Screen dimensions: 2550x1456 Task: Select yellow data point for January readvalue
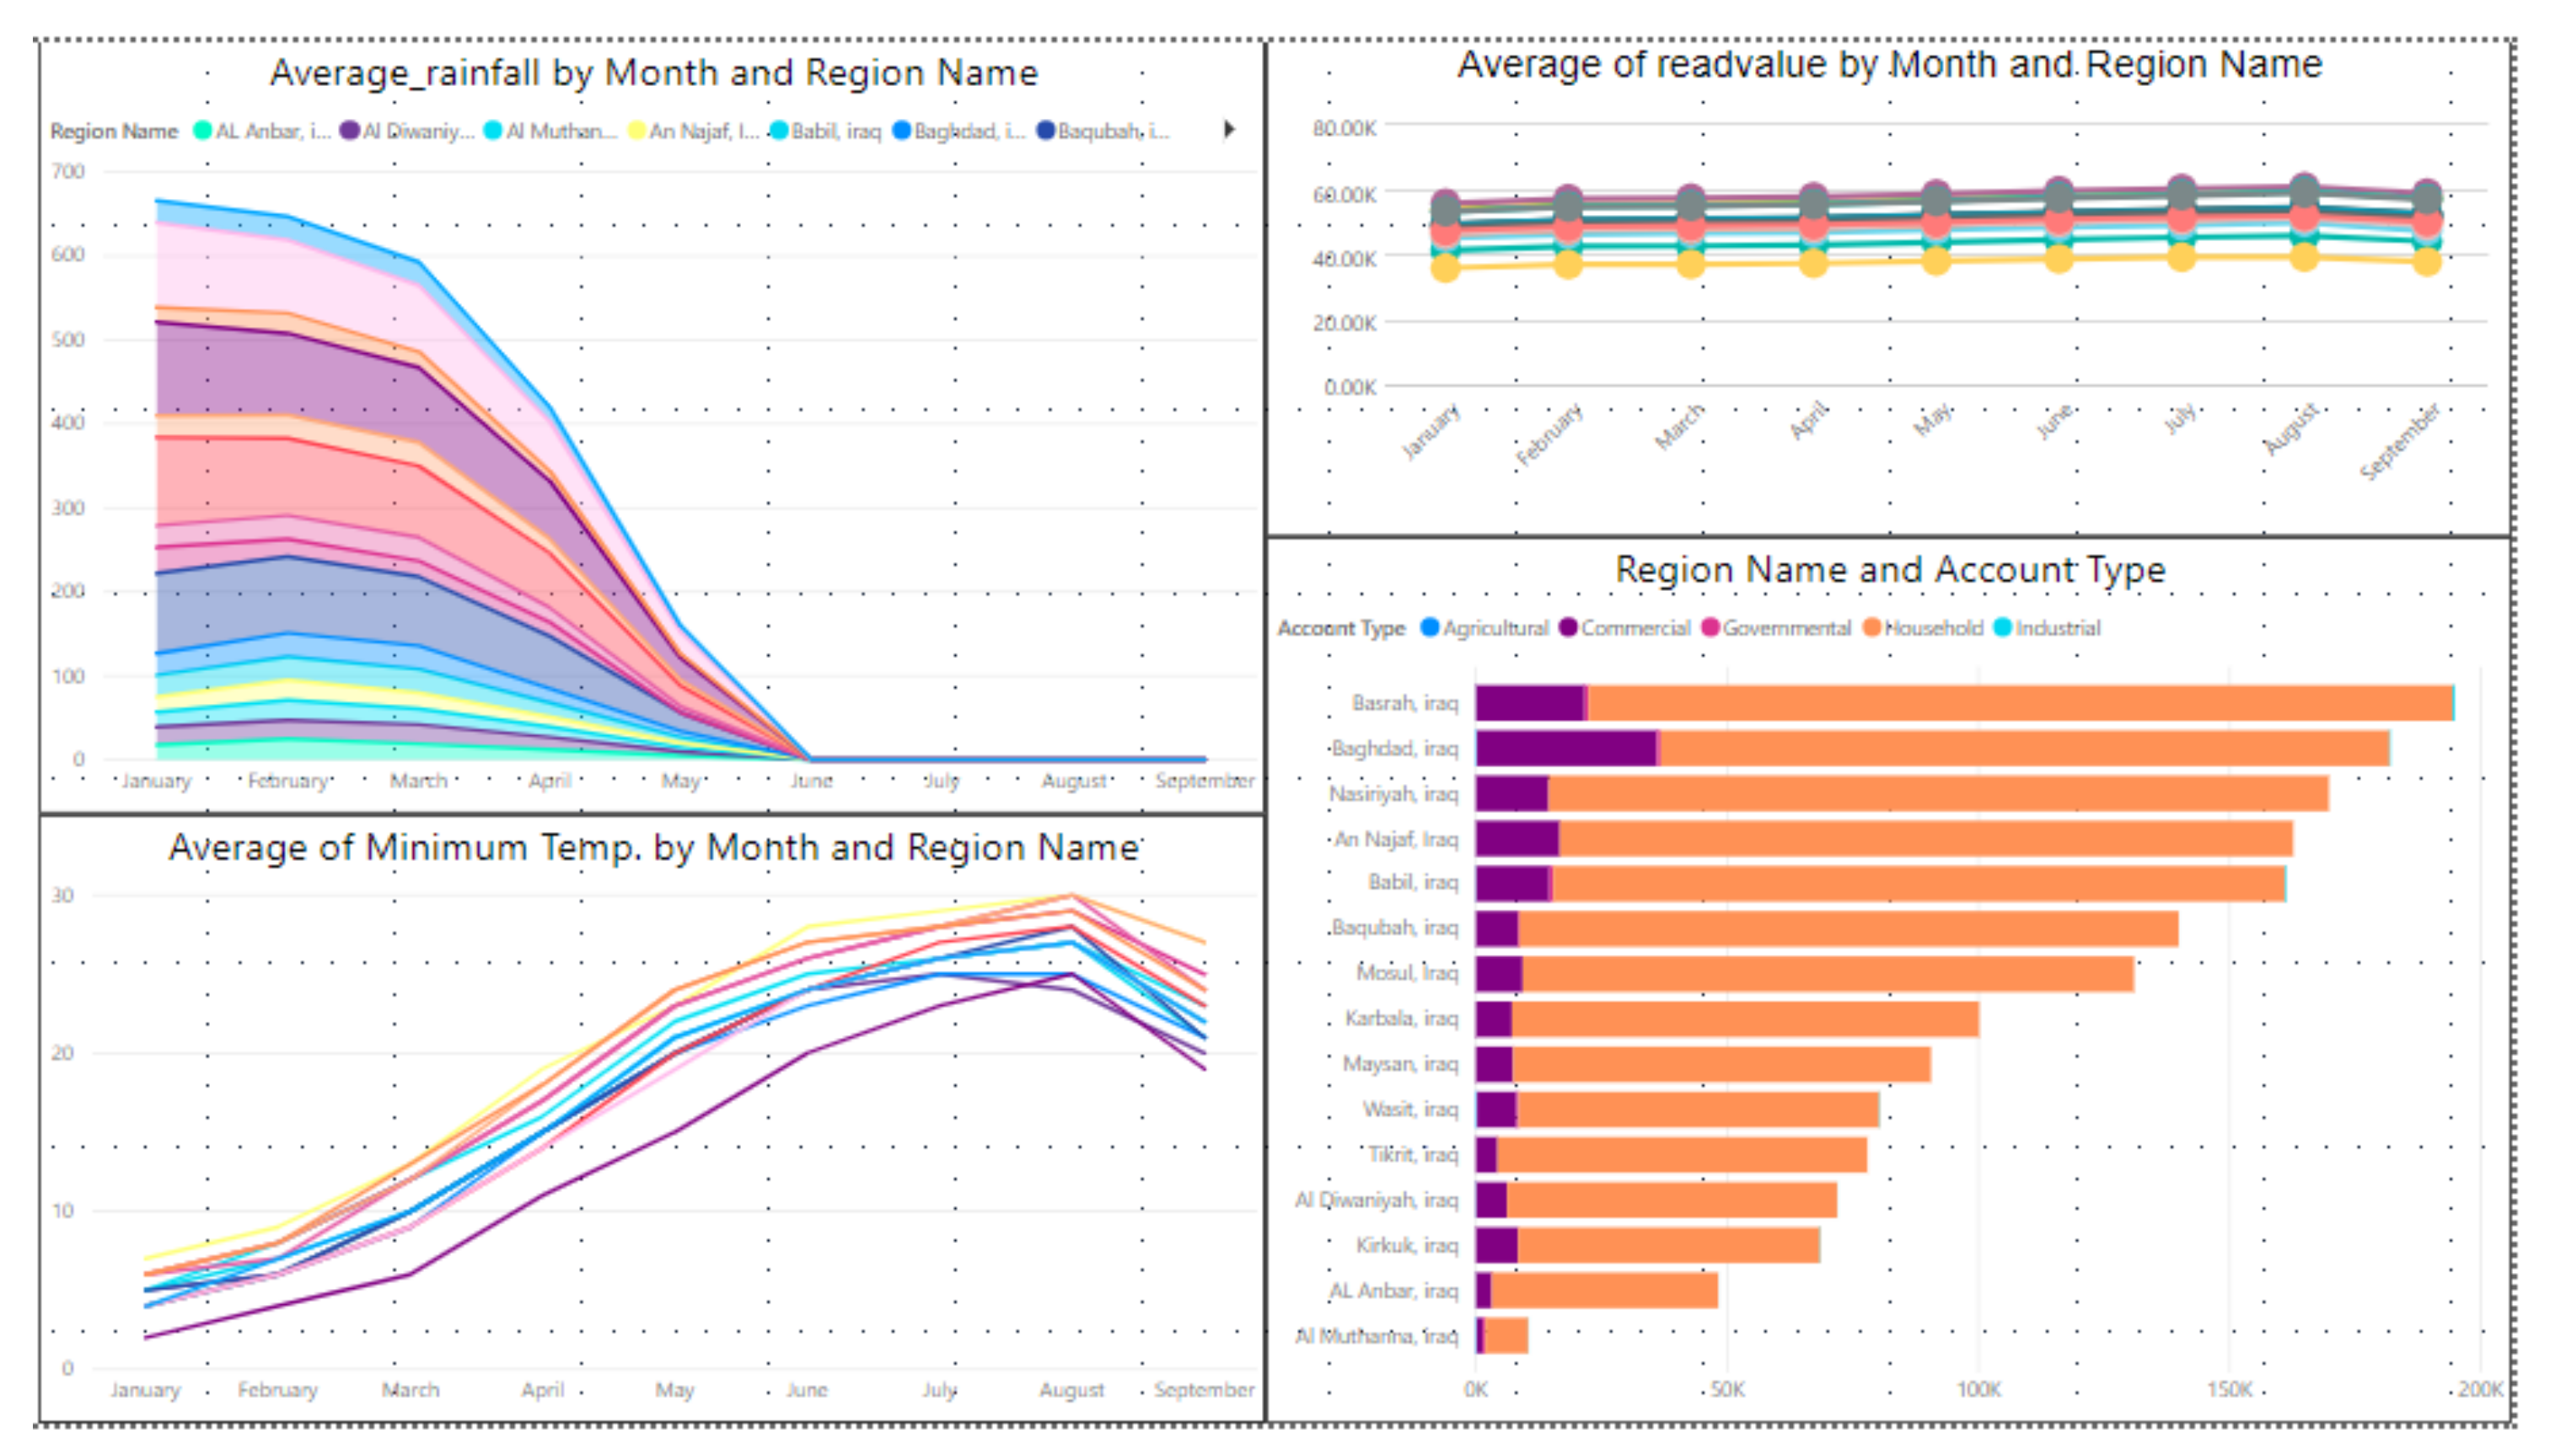click(1446, 267)
